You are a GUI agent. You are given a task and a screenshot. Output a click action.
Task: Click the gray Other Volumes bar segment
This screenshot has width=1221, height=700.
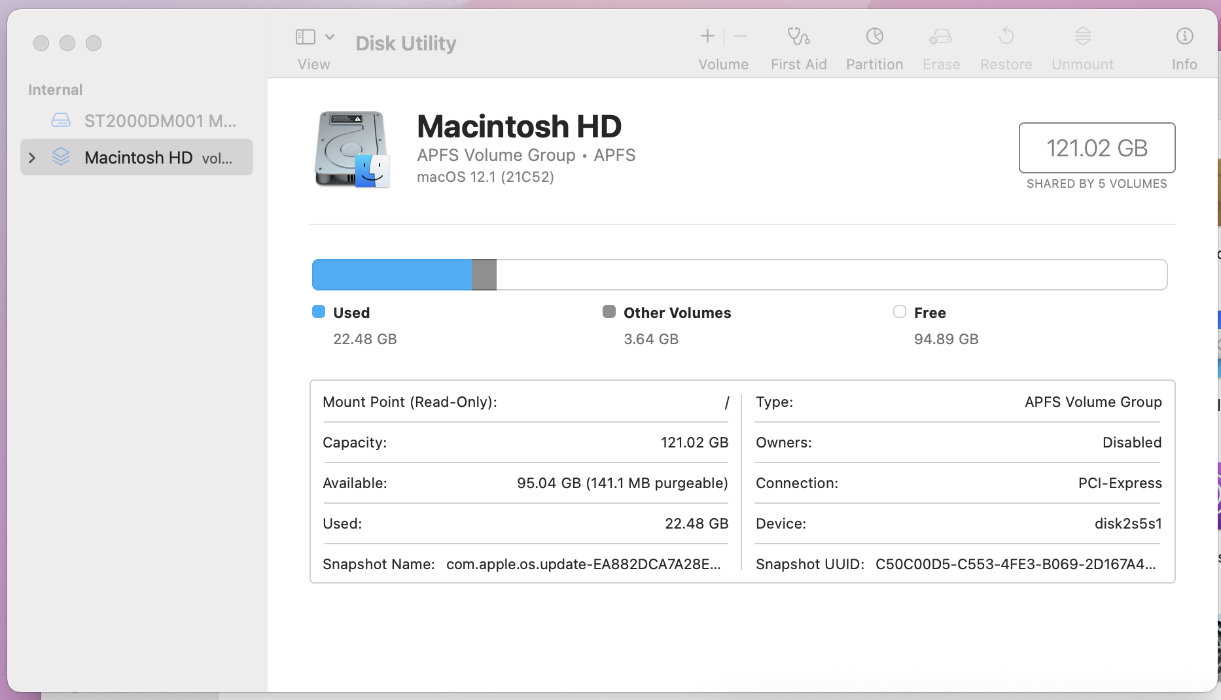pos(484,275)
